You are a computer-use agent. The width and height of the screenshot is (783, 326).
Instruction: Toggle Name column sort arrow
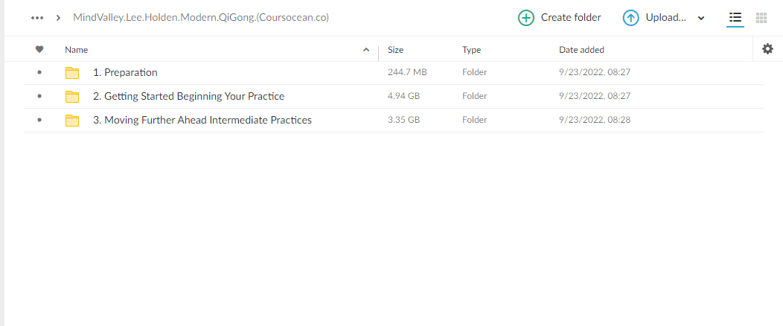pos(365,50)
